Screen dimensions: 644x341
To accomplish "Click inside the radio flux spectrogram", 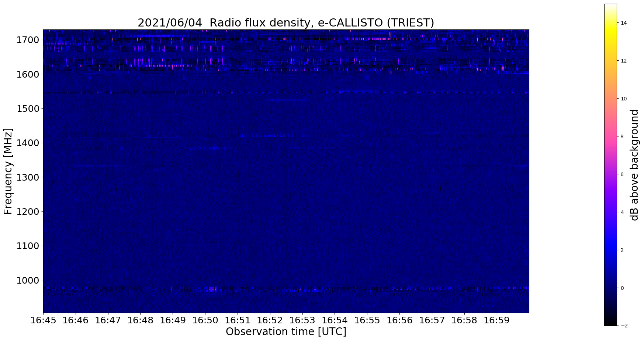I will 286,171.
